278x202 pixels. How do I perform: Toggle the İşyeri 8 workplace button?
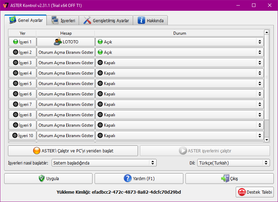(x=23, y=115)
